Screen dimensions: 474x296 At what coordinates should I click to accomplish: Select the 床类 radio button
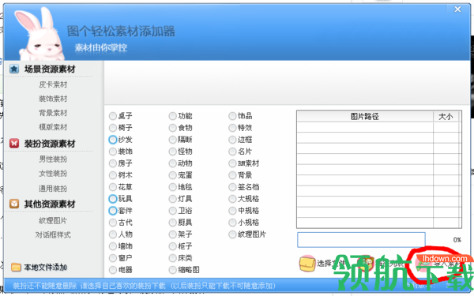coord(172,258)
